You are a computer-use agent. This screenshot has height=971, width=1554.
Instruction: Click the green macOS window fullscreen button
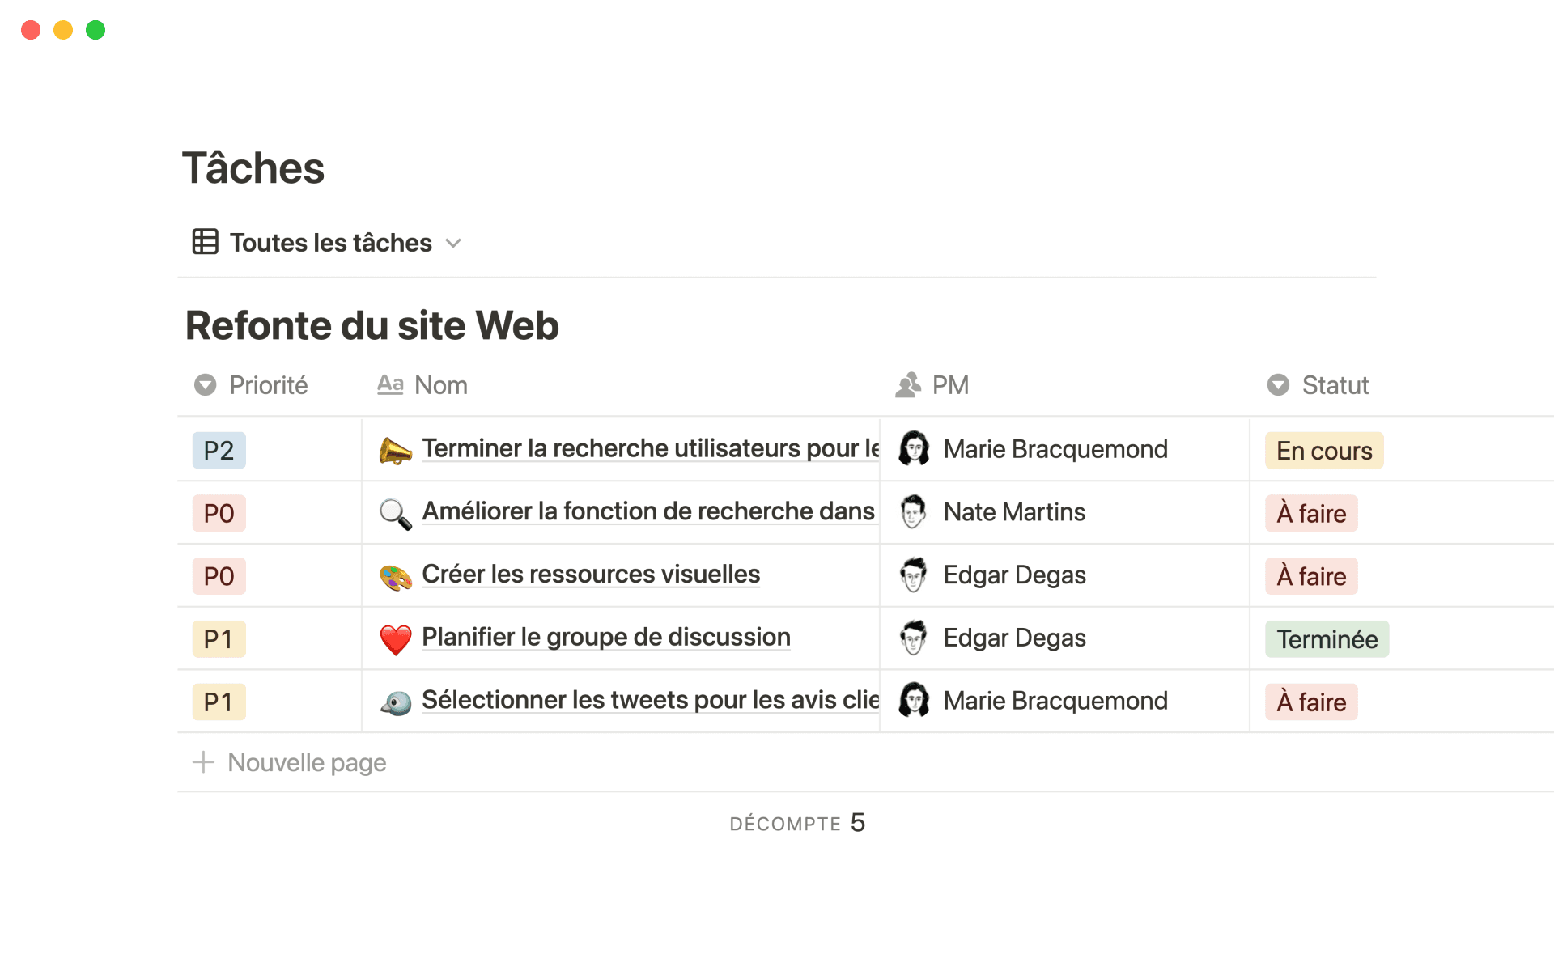click(x=96, y=30)
